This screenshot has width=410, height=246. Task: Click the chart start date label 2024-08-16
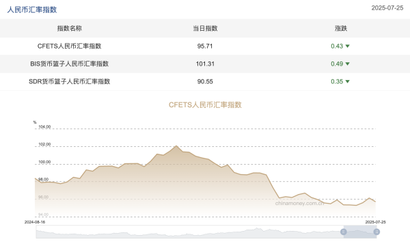[x=35, y=222]
